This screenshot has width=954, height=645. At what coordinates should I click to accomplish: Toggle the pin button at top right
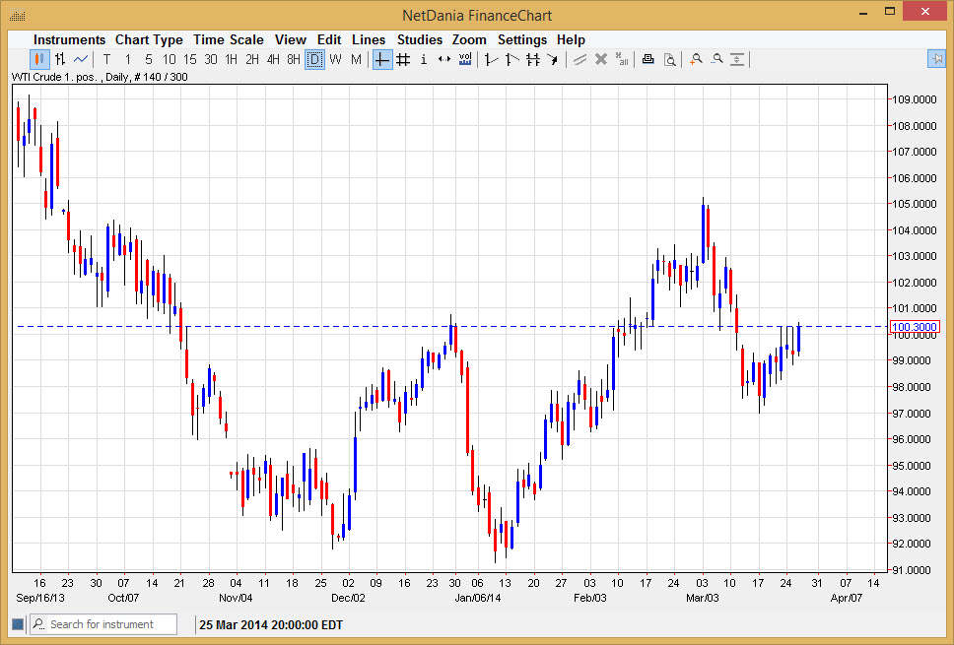[936, 59]
